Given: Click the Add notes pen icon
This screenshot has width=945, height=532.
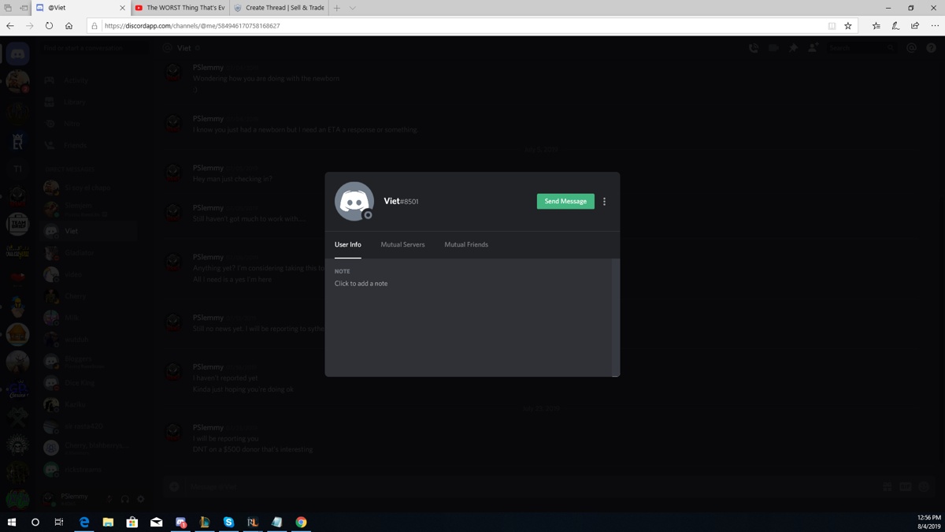Looking at the screenshot, I should coord(895,26).
